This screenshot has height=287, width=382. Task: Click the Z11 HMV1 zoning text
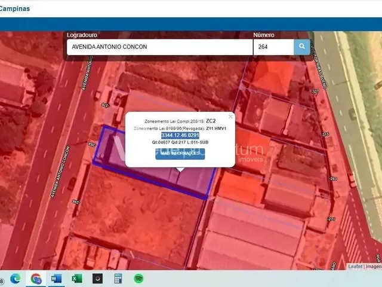(x=216, y=129)
